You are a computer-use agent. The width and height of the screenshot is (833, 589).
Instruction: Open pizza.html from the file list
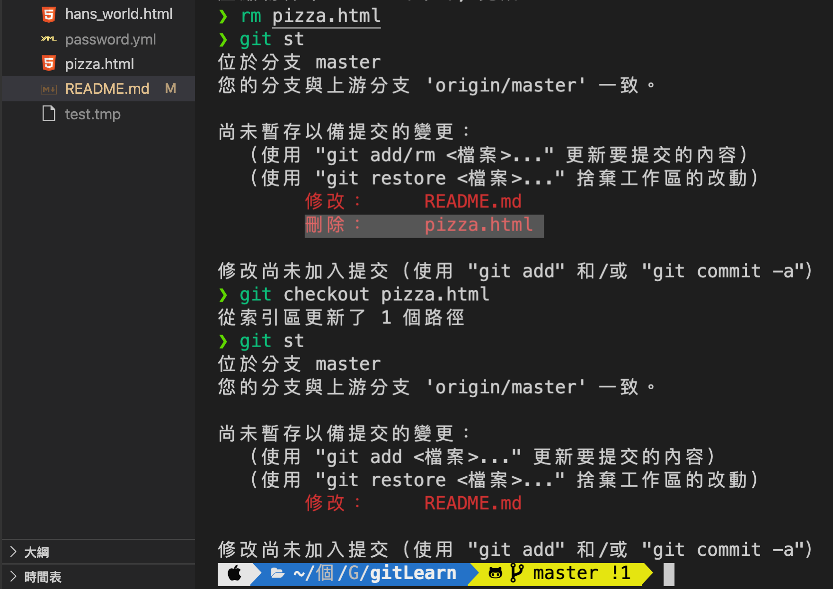point(98,64)
